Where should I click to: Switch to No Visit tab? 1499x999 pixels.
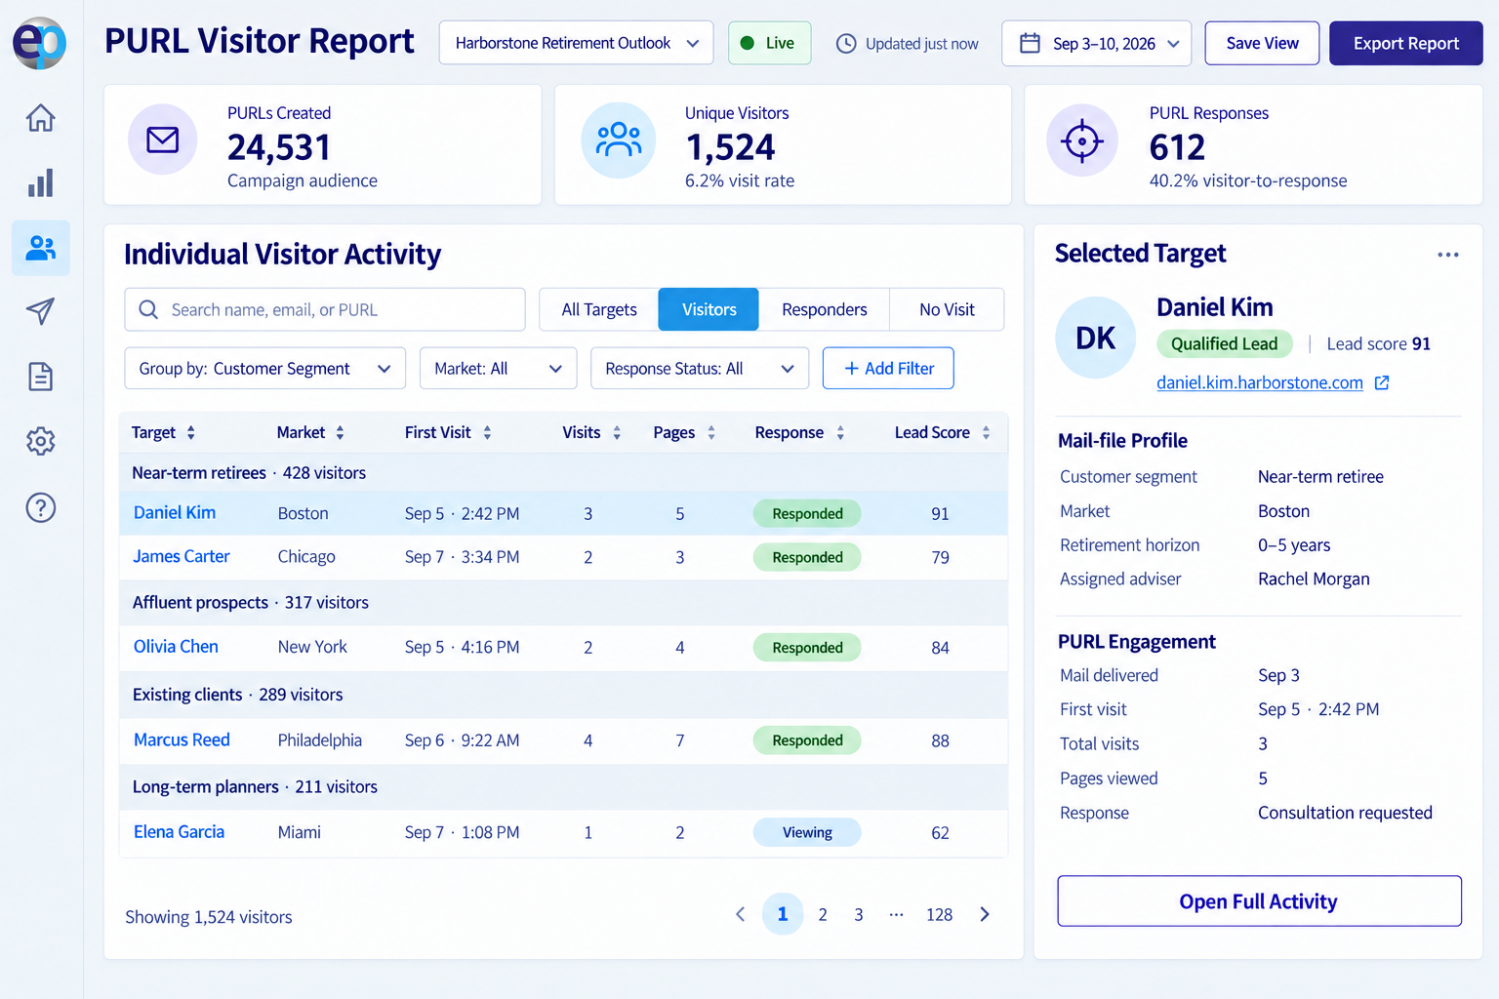pos(947,309)
